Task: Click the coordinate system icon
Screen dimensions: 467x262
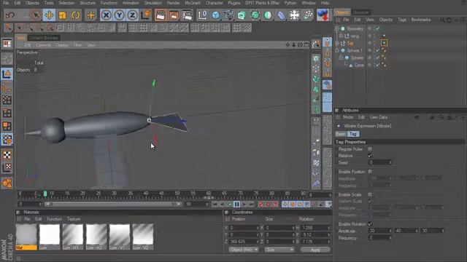Action: (x=146, y=15)
